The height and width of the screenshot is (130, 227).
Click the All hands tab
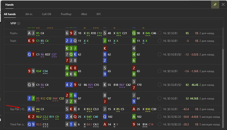pos(10,14)
